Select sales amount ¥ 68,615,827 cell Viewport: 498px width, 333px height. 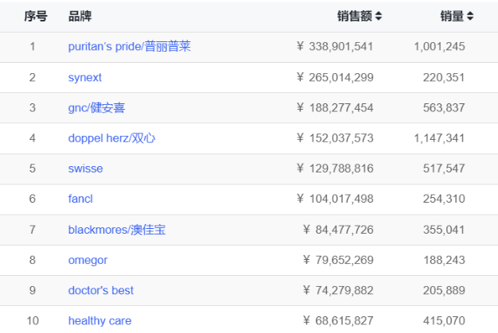click(338, 320)
